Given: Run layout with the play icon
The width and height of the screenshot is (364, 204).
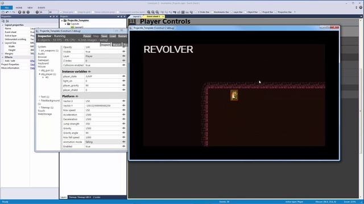Looking at the screenshot, I should (x=20, y=12).
